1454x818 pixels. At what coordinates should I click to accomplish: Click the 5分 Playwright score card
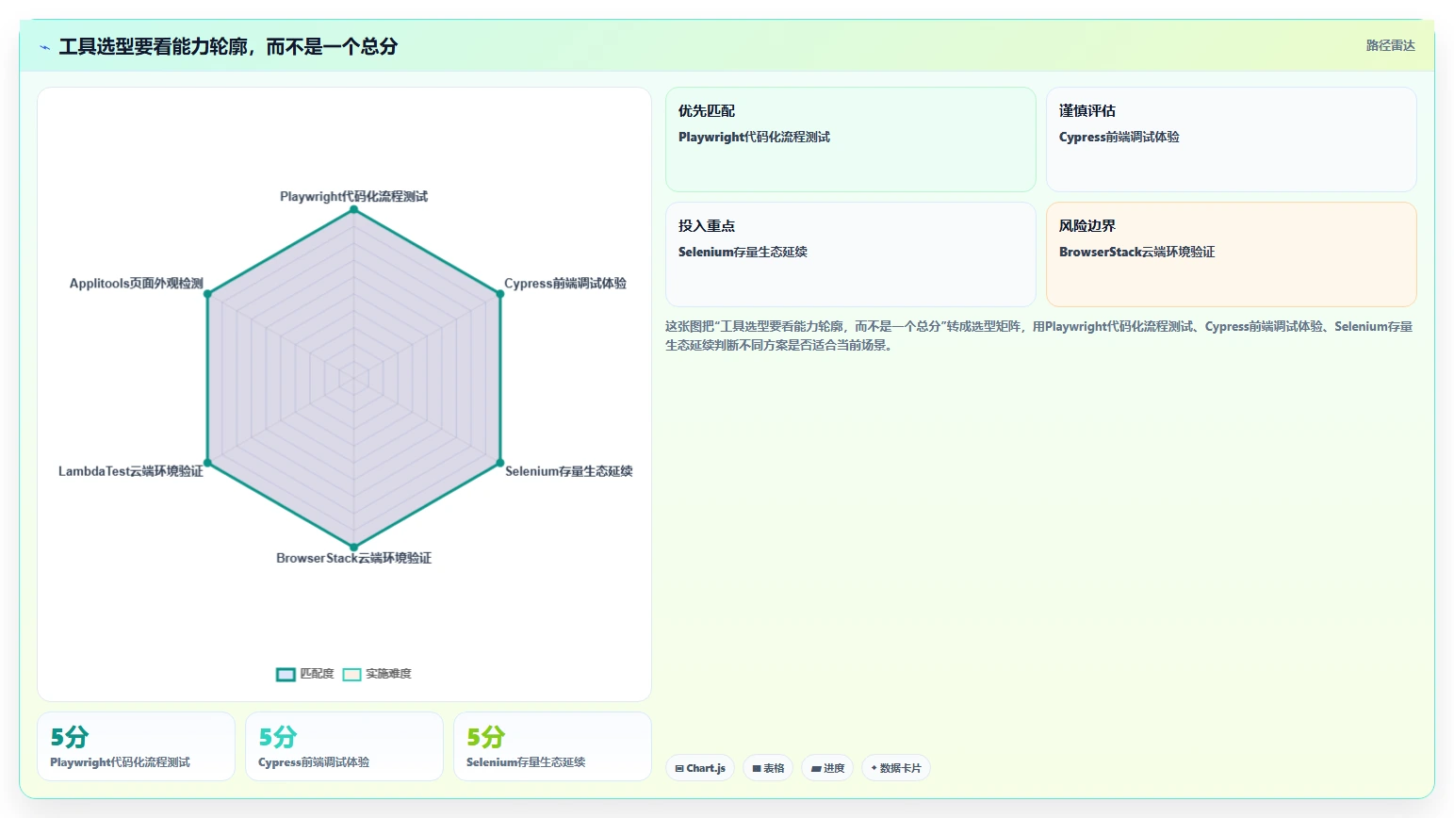coord(137,746)
